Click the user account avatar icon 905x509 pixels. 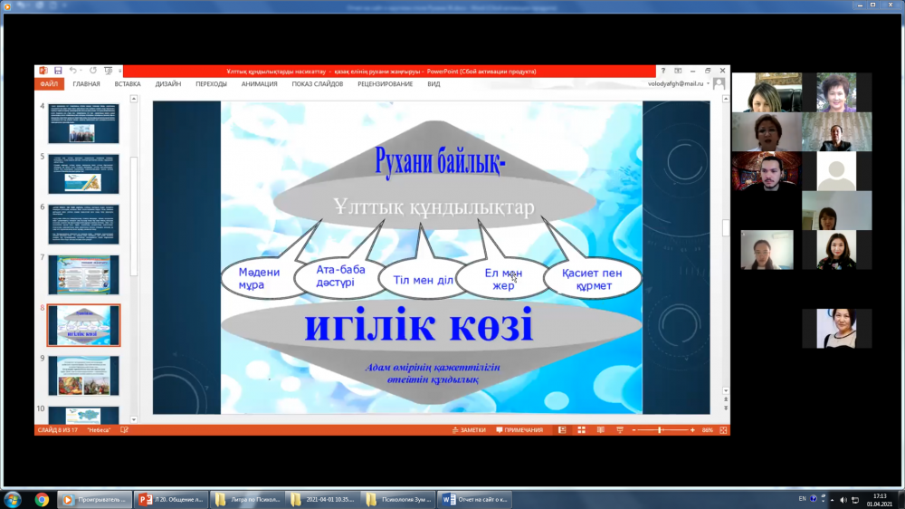[719, 83]
